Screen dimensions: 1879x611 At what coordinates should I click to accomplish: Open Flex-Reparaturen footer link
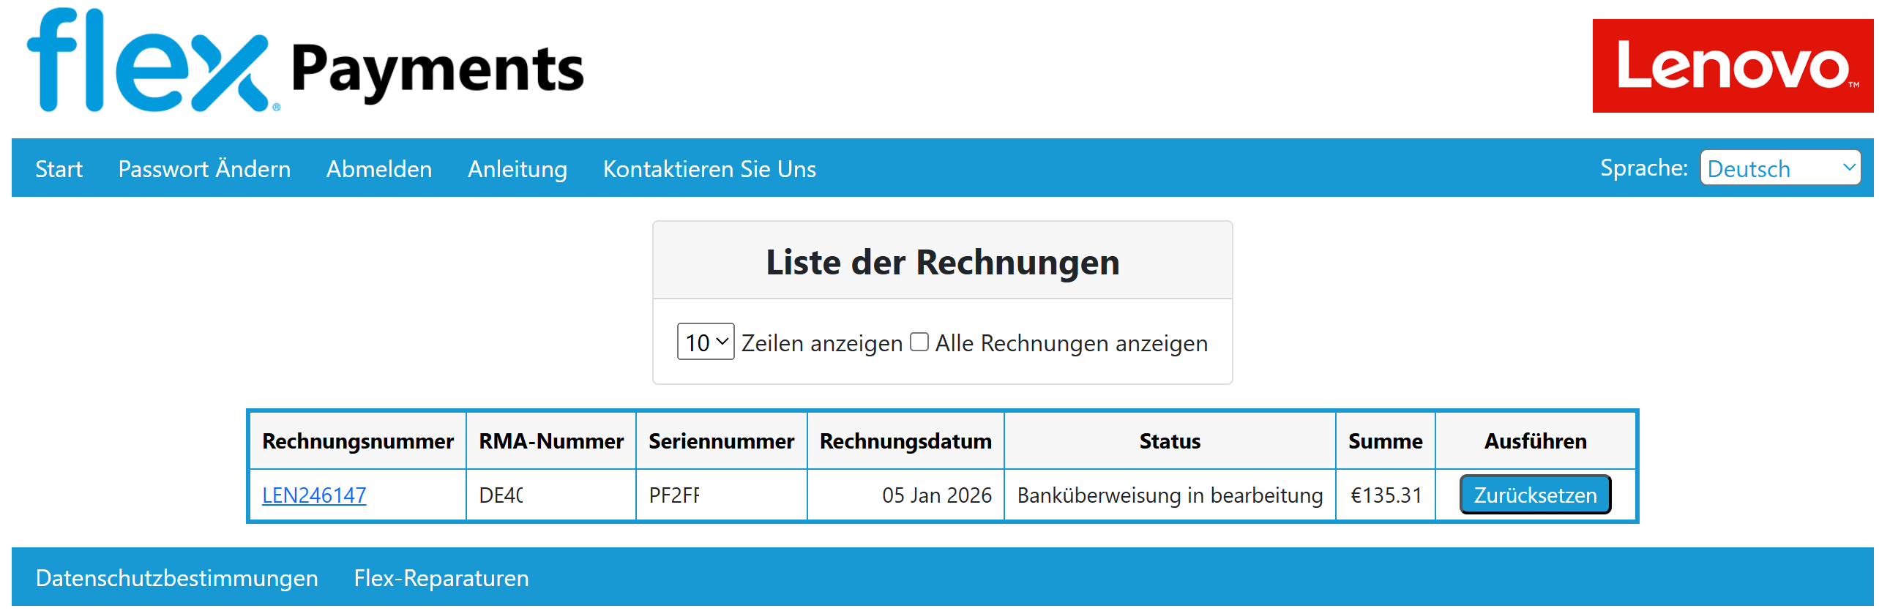pos(441,578)
